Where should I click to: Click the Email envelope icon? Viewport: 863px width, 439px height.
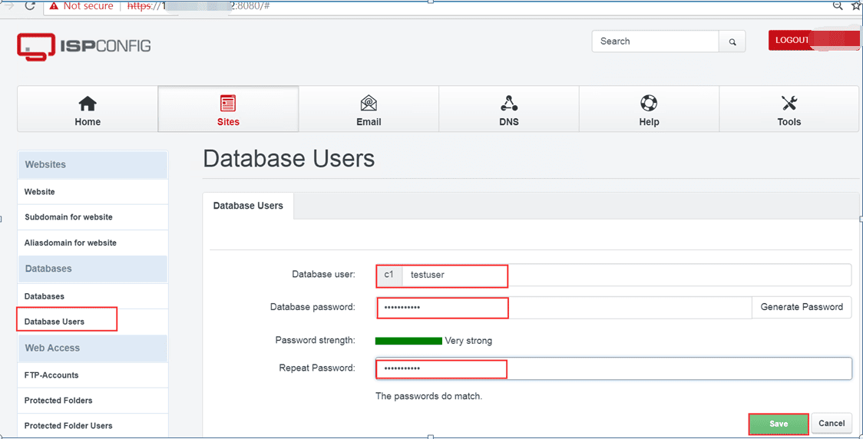(369, 103)
